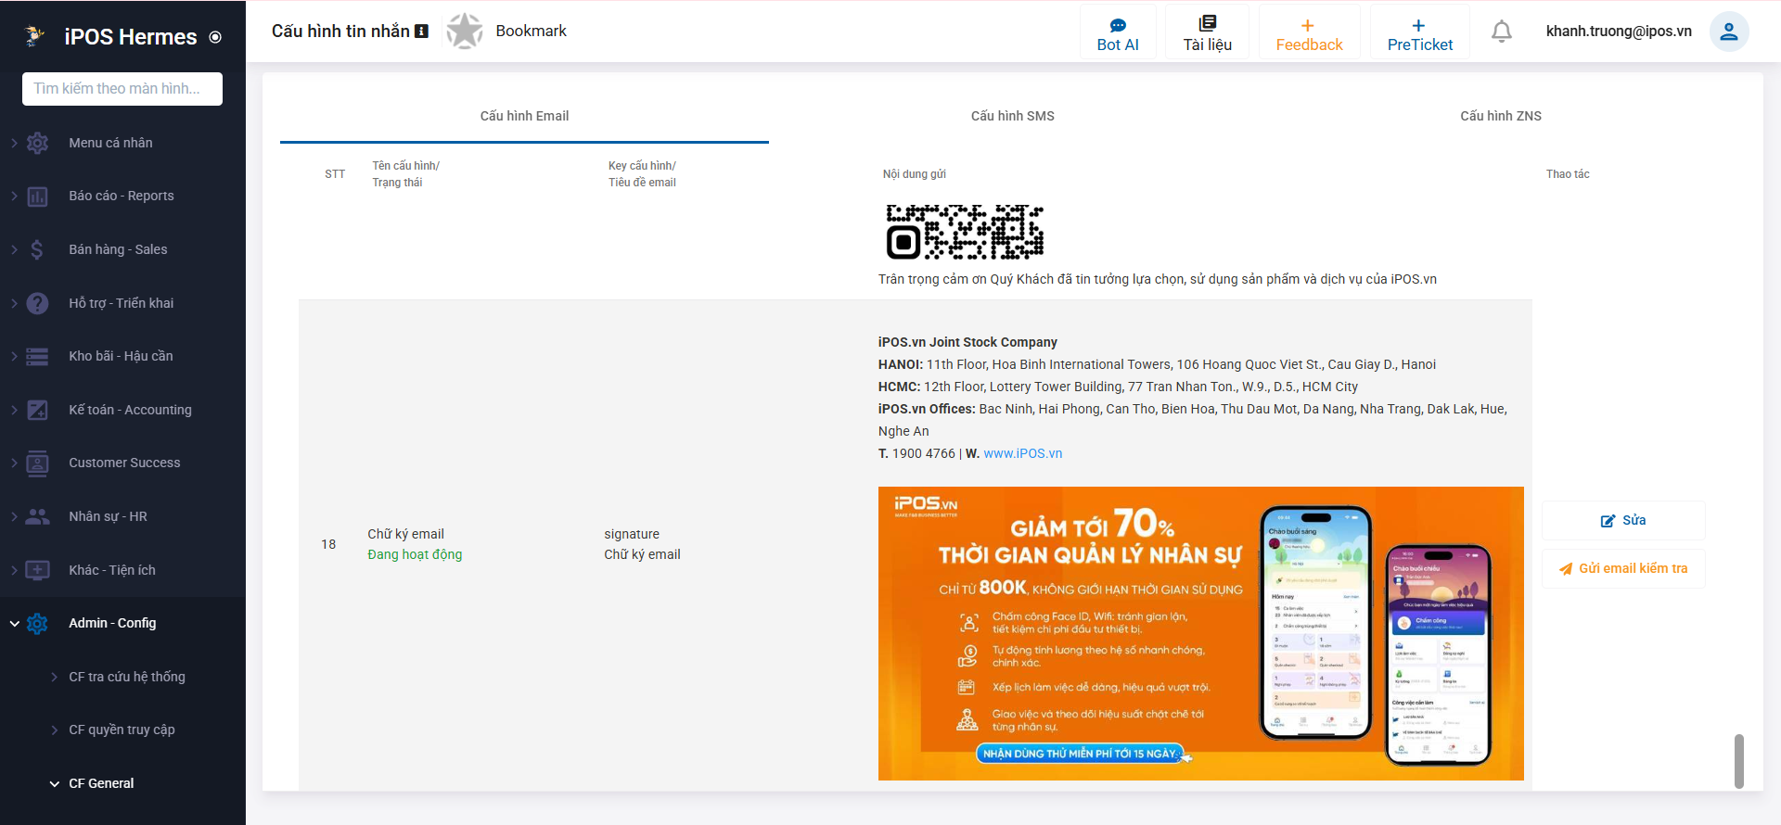Click the Bookmark star icon
The height and width of the screenshot is (825, 1781).
(x=465, y=31)
